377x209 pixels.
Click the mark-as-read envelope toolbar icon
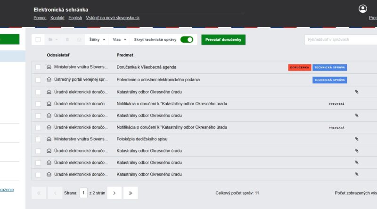[x=79, y=40]
